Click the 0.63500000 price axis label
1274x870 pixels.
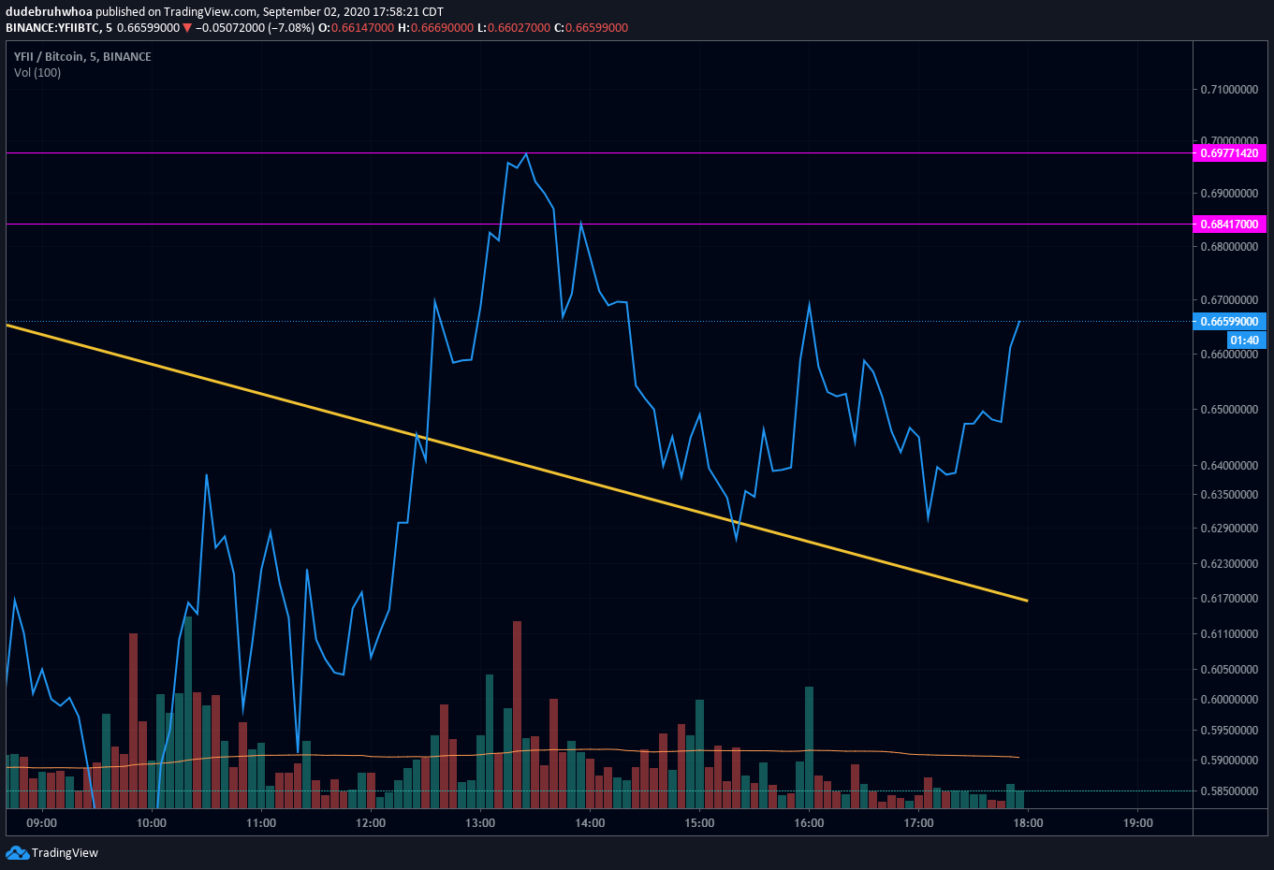click(1229, 495)
